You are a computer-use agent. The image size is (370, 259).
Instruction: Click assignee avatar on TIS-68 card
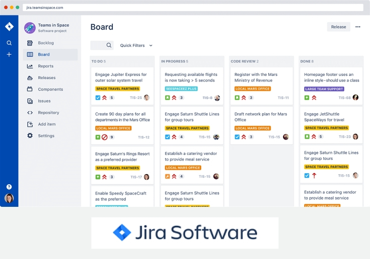(x=356, y=97)
